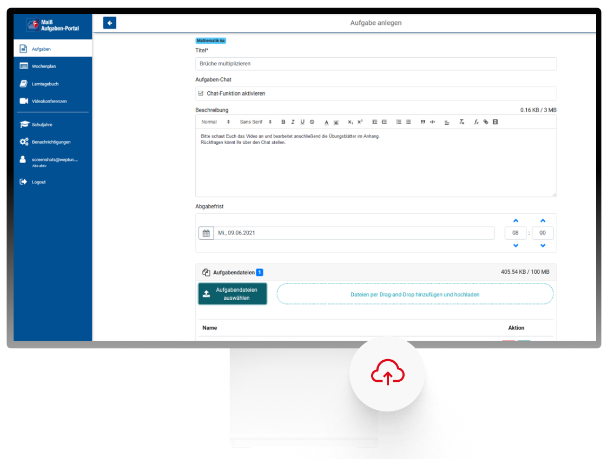
Task: Click the Aktion column header
Action: coord(516,328)
